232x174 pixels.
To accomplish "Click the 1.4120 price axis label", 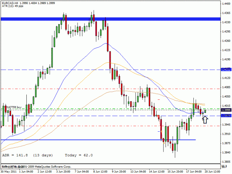I will tap(226, 78).
